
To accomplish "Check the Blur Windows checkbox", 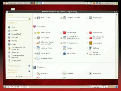I will pos(87,33).
